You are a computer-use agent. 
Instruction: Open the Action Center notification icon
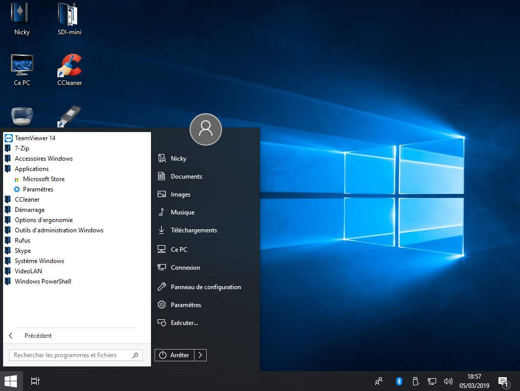504,382
